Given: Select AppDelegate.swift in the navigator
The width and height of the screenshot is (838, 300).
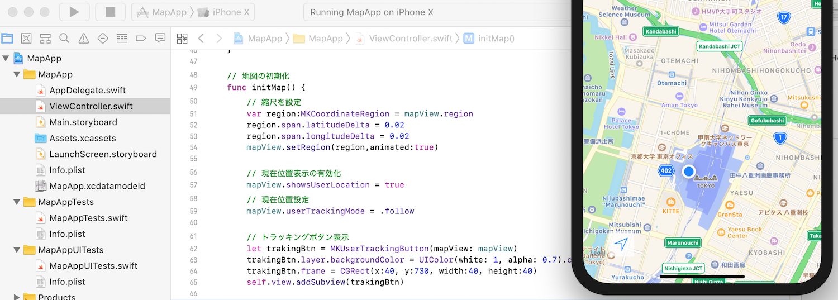Looking at the screenshot, I should pos(87,91).
